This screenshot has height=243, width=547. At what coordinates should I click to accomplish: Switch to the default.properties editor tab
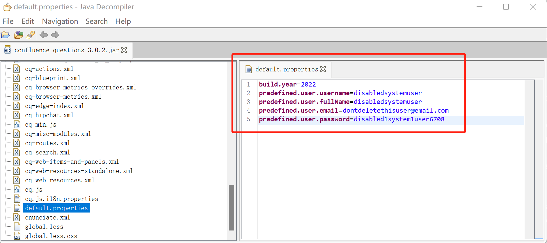287,69
